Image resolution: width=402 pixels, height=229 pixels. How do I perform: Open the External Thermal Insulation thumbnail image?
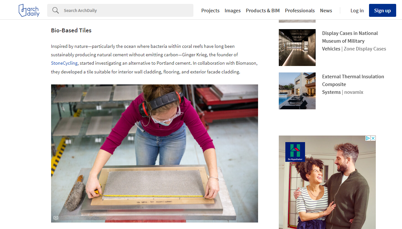point(297,91)
